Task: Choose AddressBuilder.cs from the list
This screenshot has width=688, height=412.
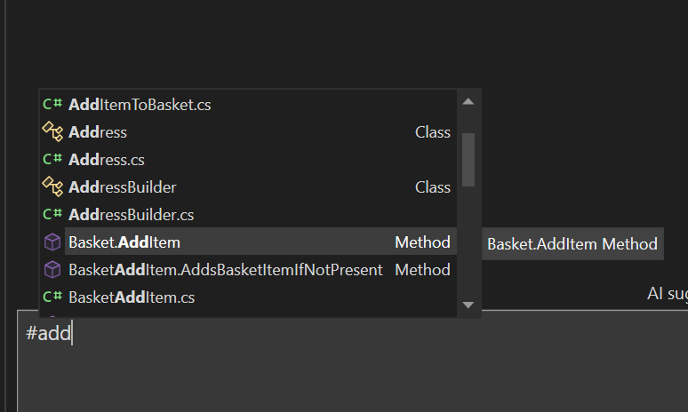Action: point(132,215)
